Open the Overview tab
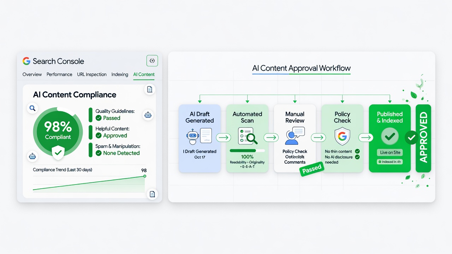 pyautogui.click(x=32, y=74)
